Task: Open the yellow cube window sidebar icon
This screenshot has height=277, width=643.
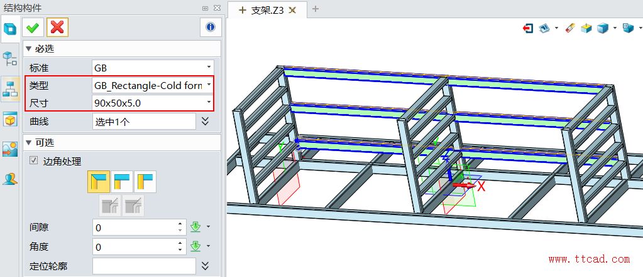Action: 10,120
